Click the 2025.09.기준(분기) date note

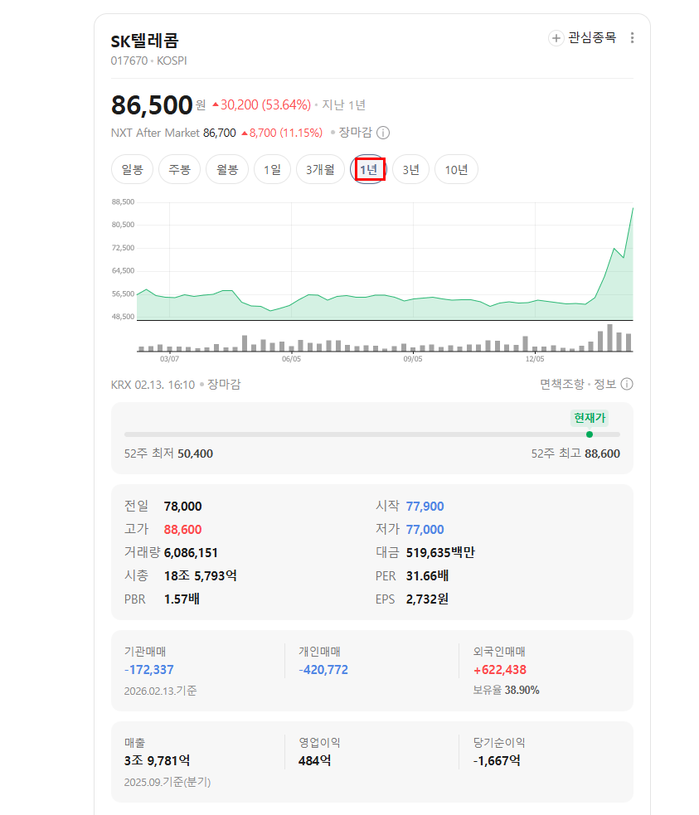coord(167,783)
